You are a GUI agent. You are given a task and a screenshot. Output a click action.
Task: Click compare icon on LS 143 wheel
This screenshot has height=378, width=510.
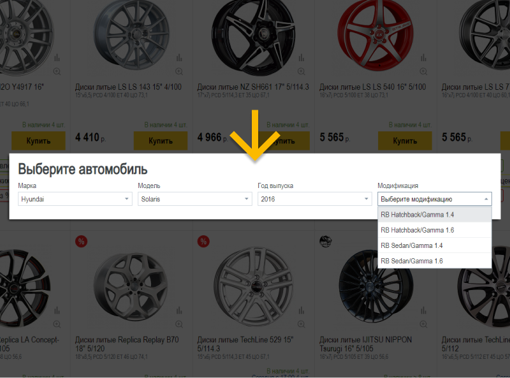[x=179, y=57]
